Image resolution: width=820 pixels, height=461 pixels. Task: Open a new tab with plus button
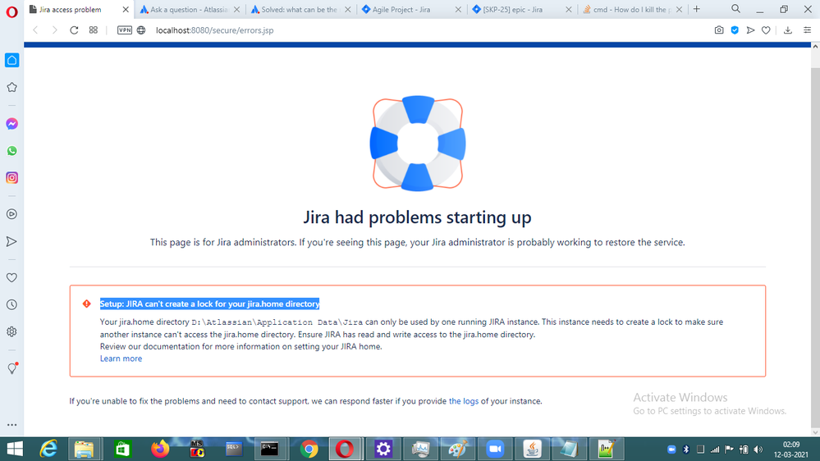697,9
